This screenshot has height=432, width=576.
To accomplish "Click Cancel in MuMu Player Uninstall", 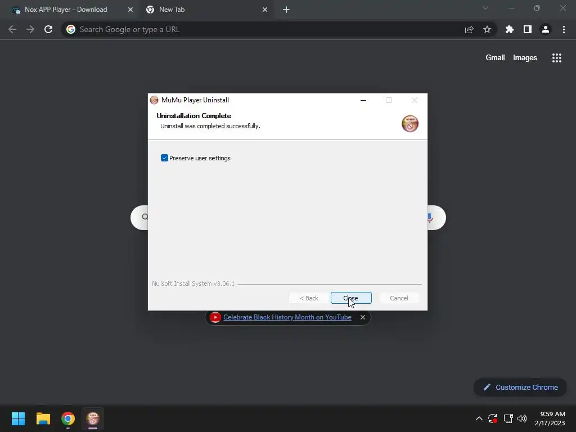I will tap(399, 298).
